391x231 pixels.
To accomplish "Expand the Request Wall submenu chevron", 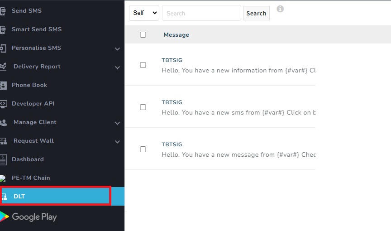I will pyautogui.click(x=118, y=142).
